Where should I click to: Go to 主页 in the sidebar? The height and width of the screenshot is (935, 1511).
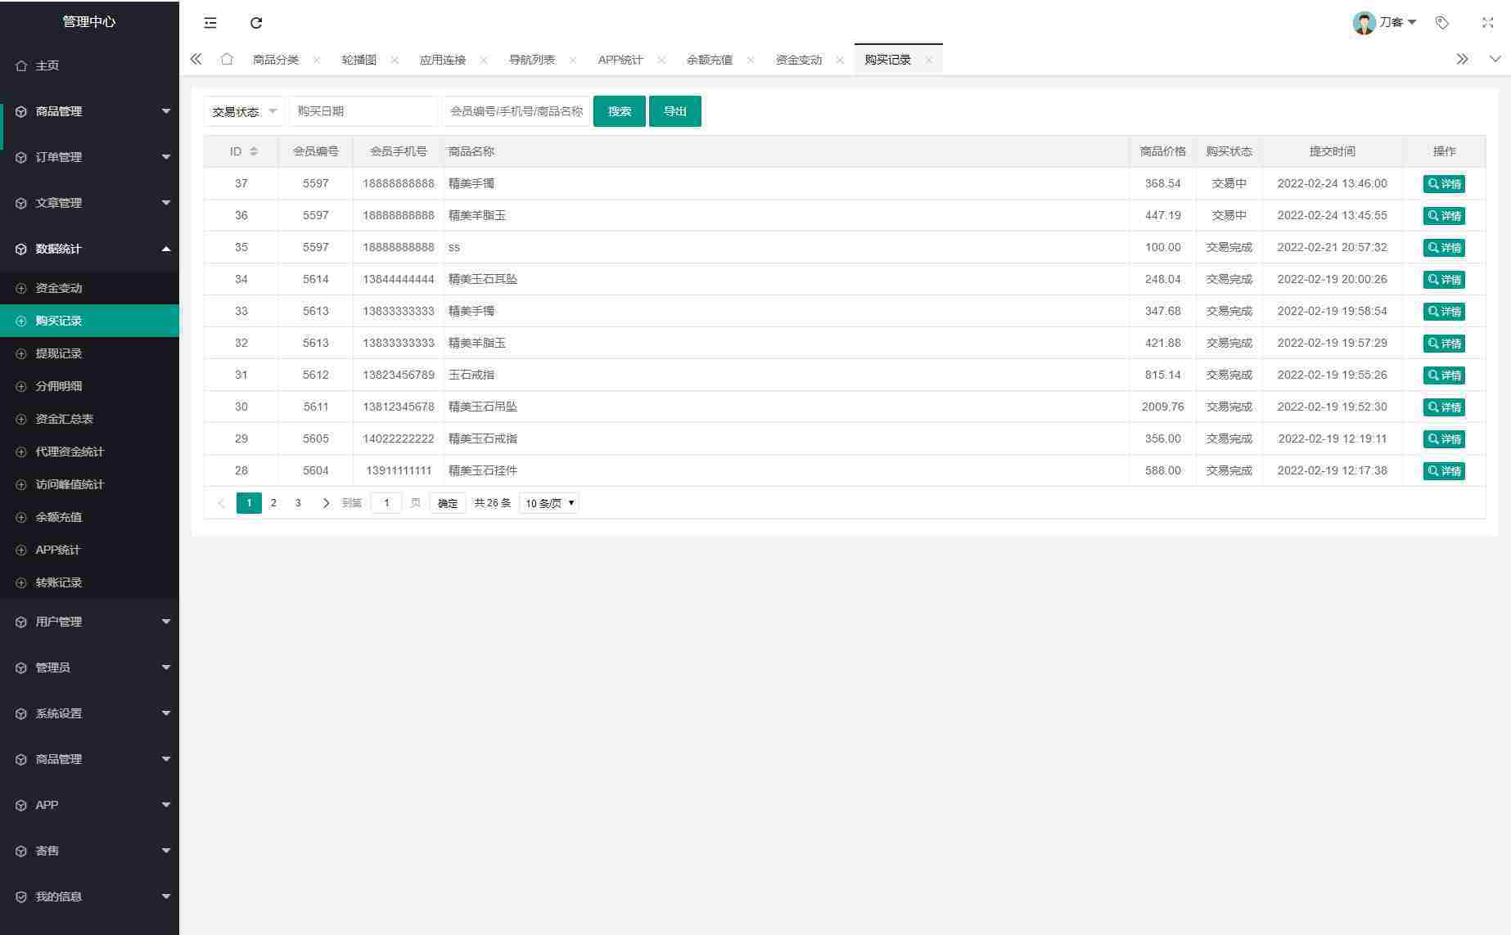[89, 65]
